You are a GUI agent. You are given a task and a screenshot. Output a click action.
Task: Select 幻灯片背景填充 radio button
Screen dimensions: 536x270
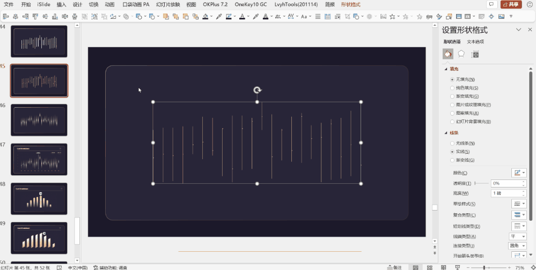tap(452, 122)
